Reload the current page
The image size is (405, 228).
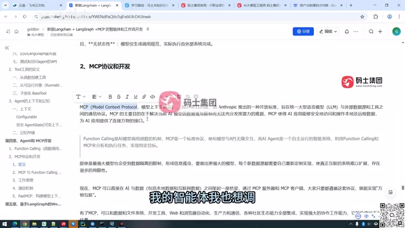tap(25, 17)
